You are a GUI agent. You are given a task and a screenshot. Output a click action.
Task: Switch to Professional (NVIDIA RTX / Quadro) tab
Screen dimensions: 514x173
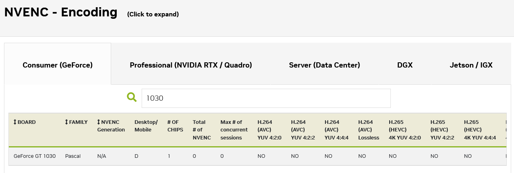pyautogui.click(x=191, y=65)
